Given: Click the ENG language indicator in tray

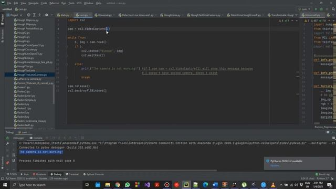Looking at the screenshot, I should 307,185.
